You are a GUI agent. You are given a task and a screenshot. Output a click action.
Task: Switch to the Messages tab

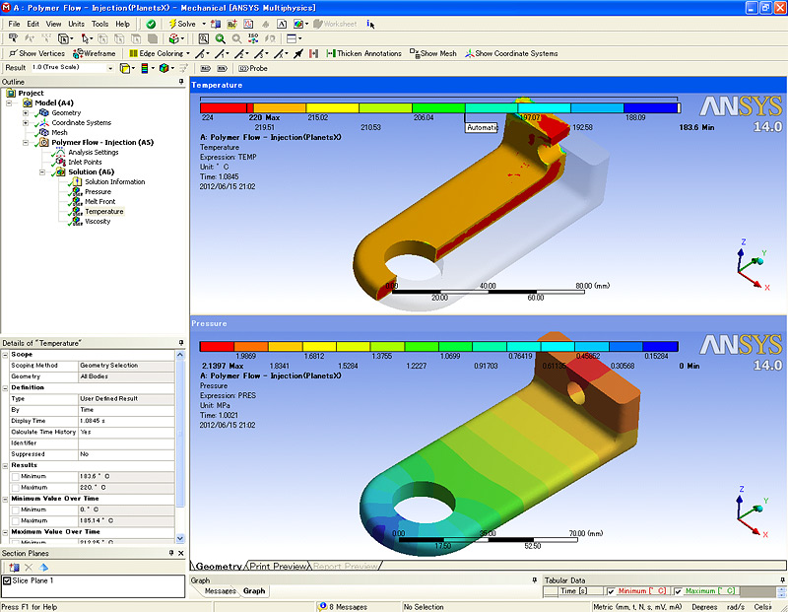(x=220, y=591)
